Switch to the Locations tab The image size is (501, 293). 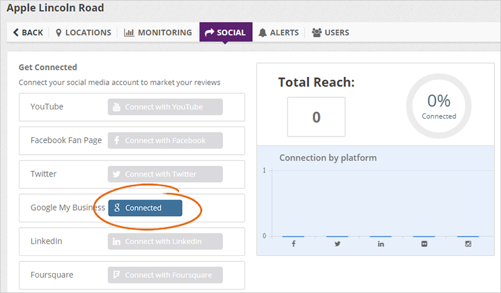(83, 32)
